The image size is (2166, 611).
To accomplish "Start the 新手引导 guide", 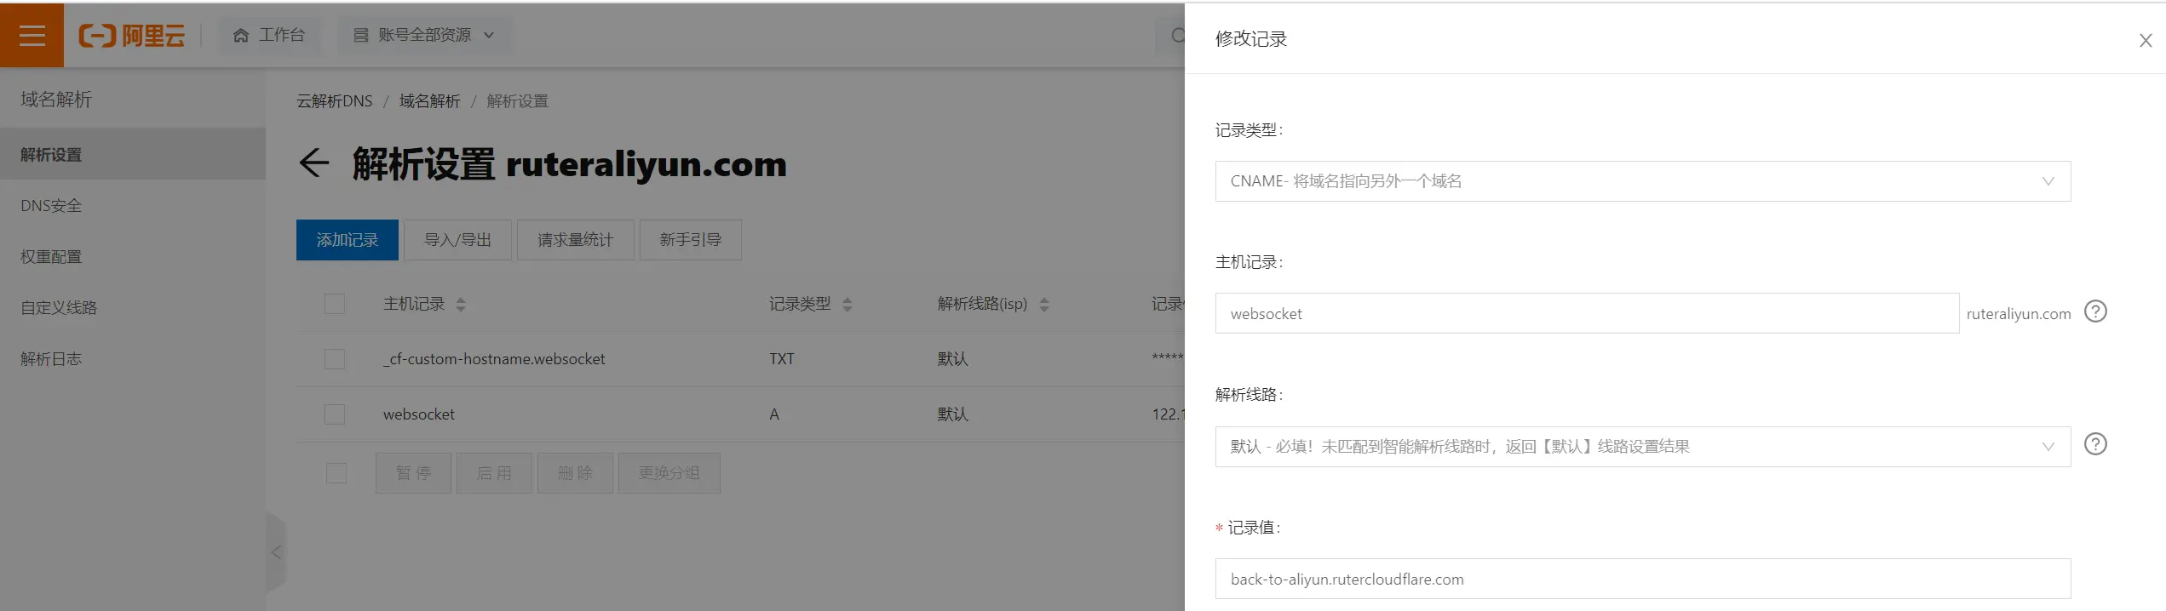I will tap(690, 240).
